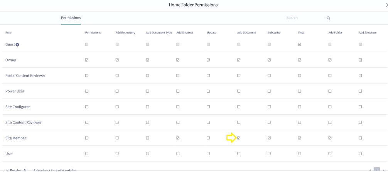388x172 pixels.
Task: Enable Update for Power User
Action: [x=208, y=91]
